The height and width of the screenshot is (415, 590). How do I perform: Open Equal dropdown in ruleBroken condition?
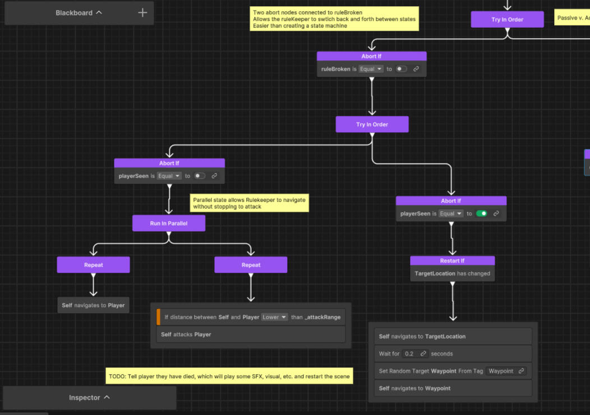click(371, 69)
